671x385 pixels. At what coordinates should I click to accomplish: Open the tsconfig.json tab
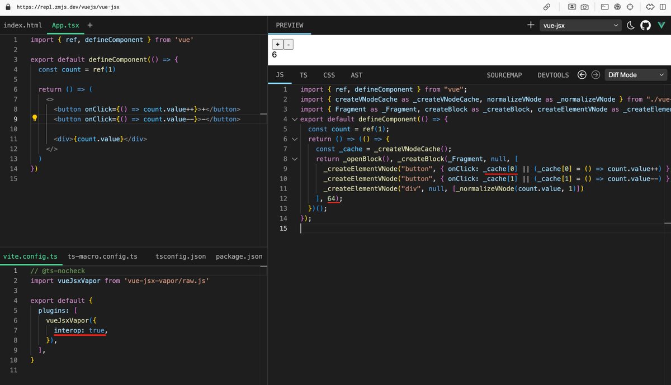coord(181,256)
